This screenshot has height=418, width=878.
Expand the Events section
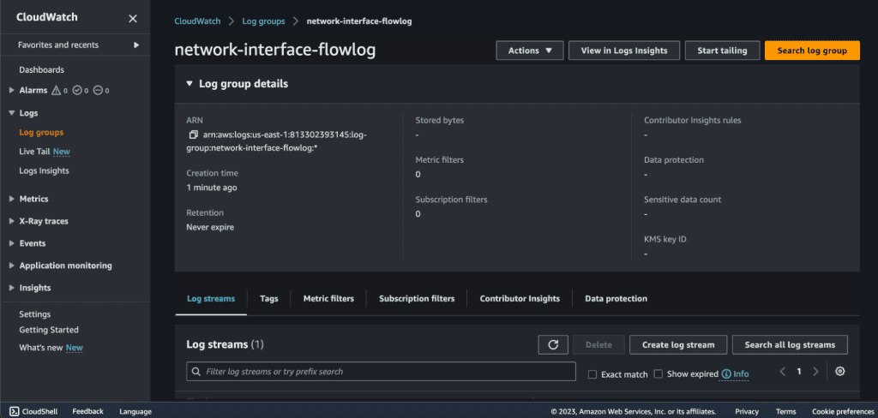tap(12, 243)
